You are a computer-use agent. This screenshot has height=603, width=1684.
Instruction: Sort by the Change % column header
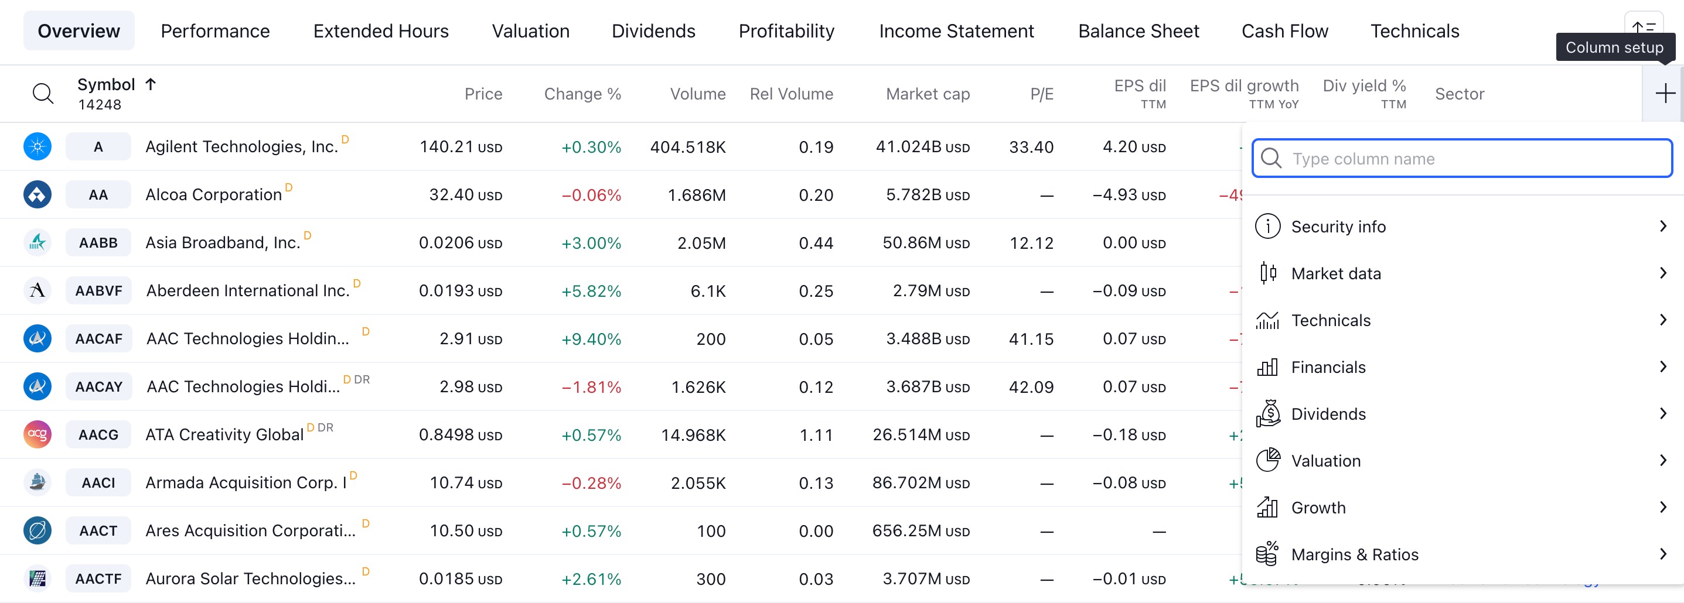click(582, 94)
